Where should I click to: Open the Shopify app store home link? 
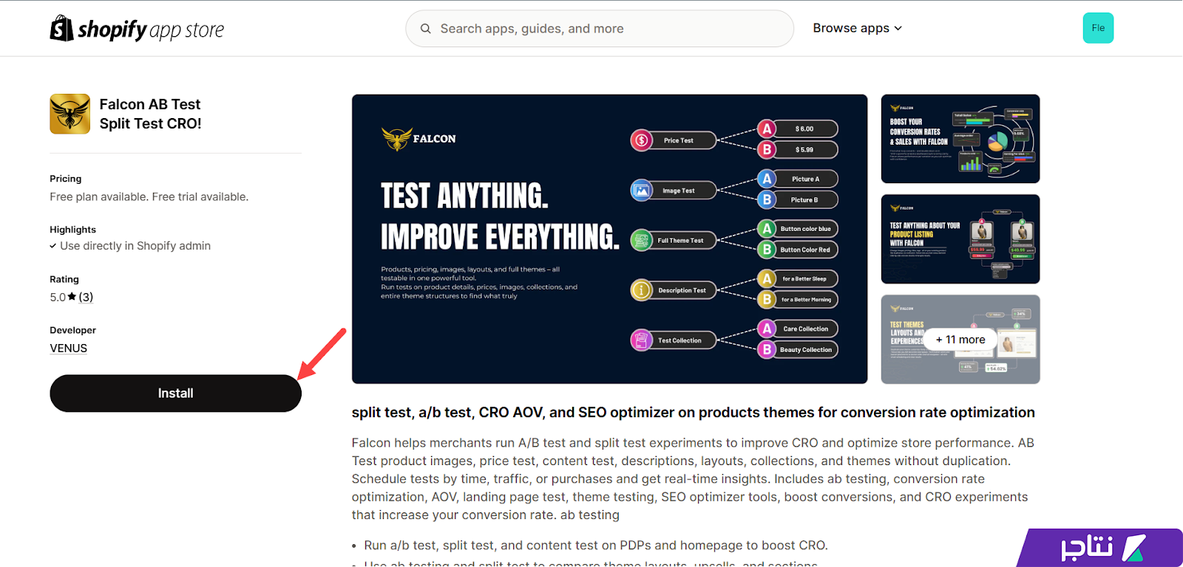137,29
